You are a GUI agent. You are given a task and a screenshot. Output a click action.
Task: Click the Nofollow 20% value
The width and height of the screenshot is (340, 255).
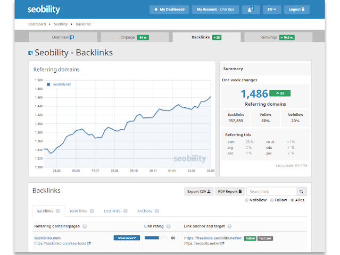(295, 121)
